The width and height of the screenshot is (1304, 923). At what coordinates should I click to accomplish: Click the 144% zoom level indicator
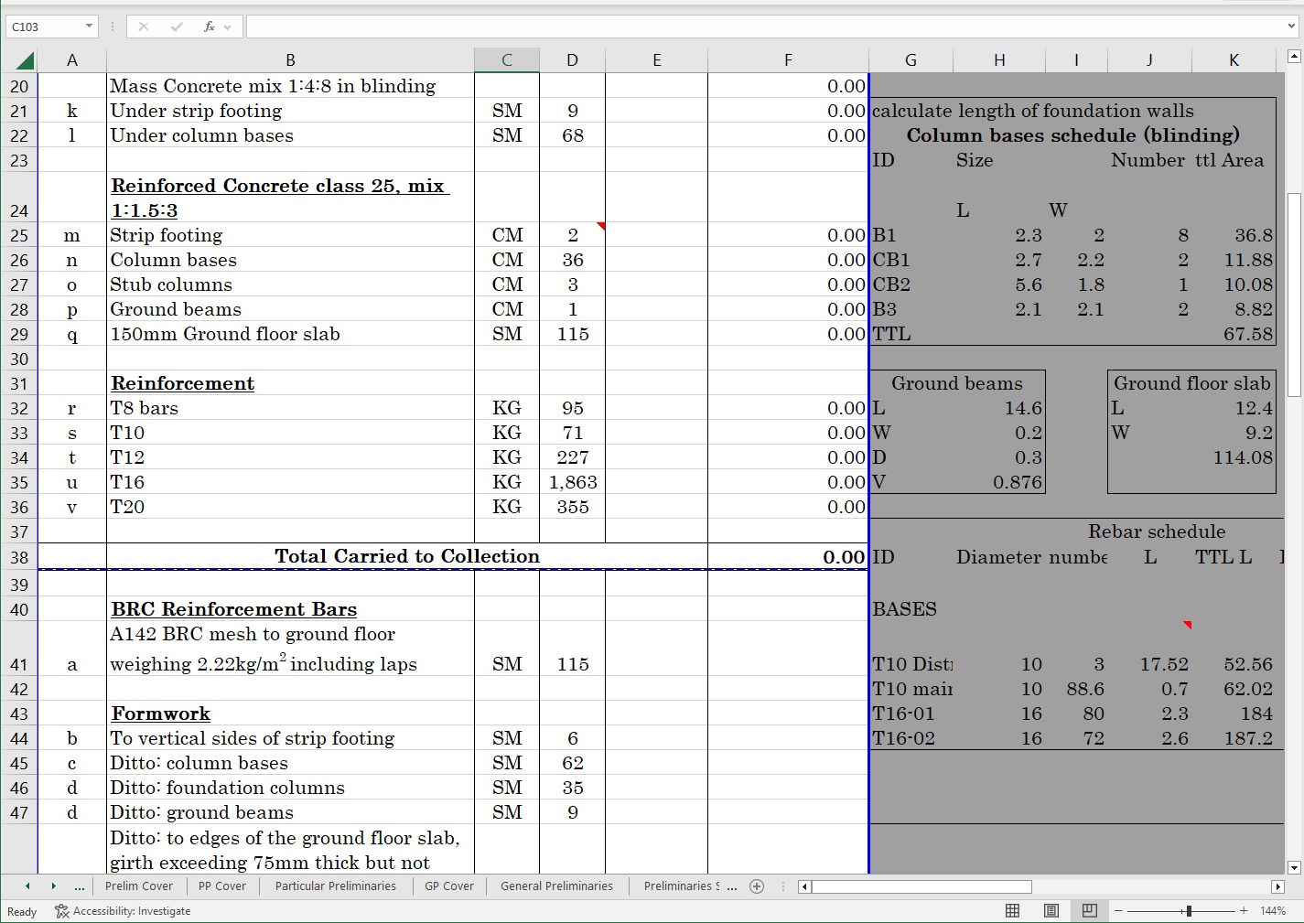[x=1272, y=911]
